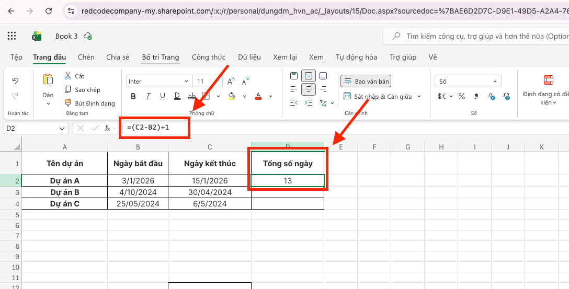Click the select-all corner of the grid
The width and height of the screenshot is (569, 289).
coord(17,147)
